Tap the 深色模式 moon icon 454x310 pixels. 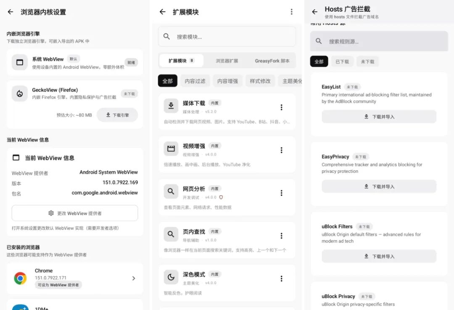click(x=171, y=277)
